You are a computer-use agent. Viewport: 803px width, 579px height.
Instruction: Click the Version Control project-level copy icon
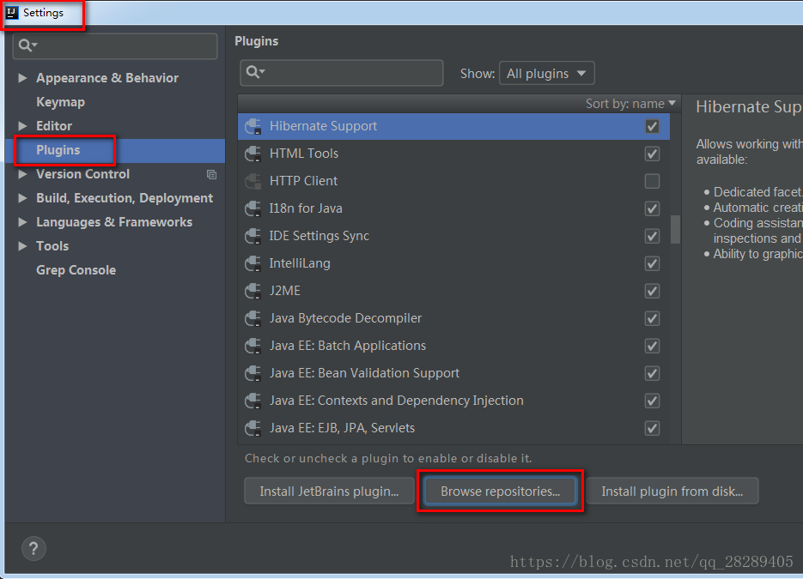[211, 174]
